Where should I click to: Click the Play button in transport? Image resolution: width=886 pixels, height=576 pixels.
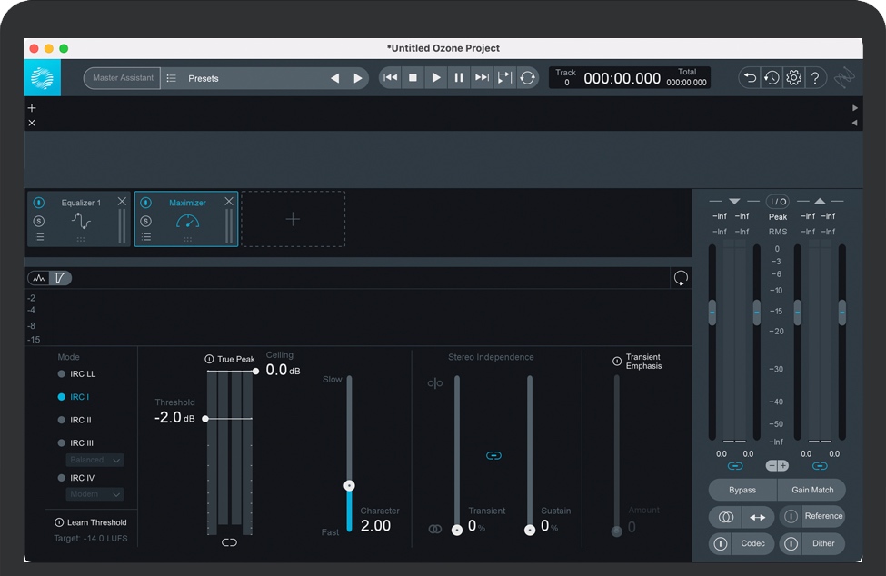[436, 78]
